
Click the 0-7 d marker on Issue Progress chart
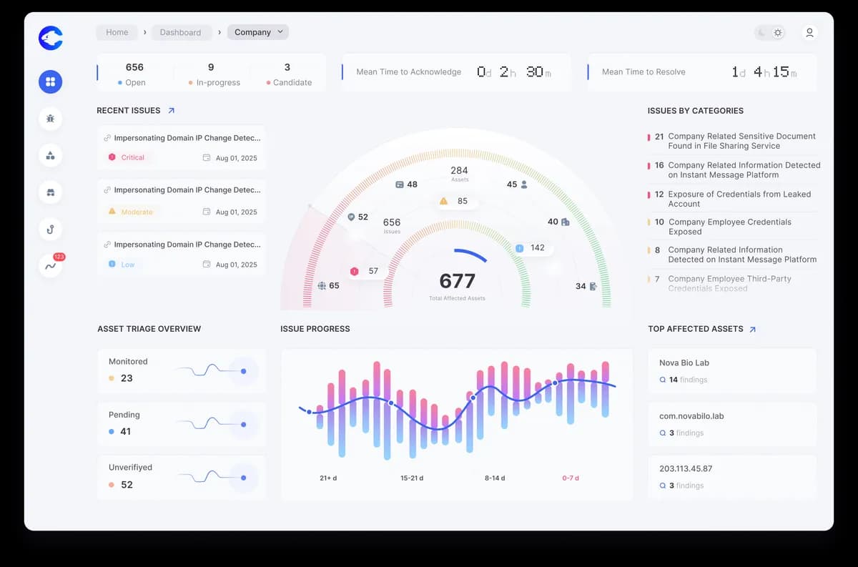(x=571, y=478)
